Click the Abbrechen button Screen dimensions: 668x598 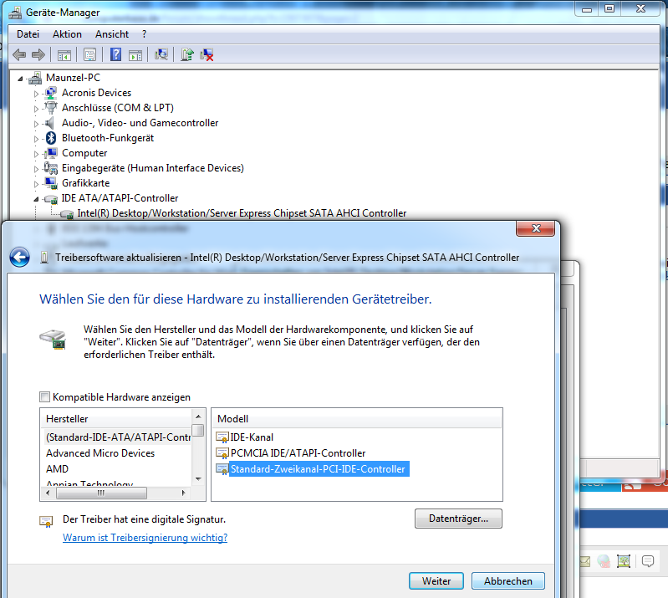(507, 581)
